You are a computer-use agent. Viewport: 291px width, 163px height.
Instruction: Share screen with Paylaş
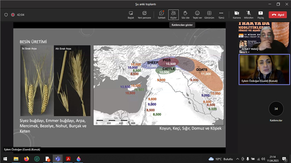[x=260, y=15]
